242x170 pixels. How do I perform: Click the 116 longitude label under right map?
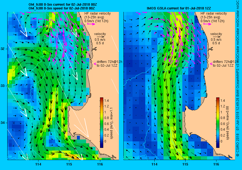click(x=216, y=164)
